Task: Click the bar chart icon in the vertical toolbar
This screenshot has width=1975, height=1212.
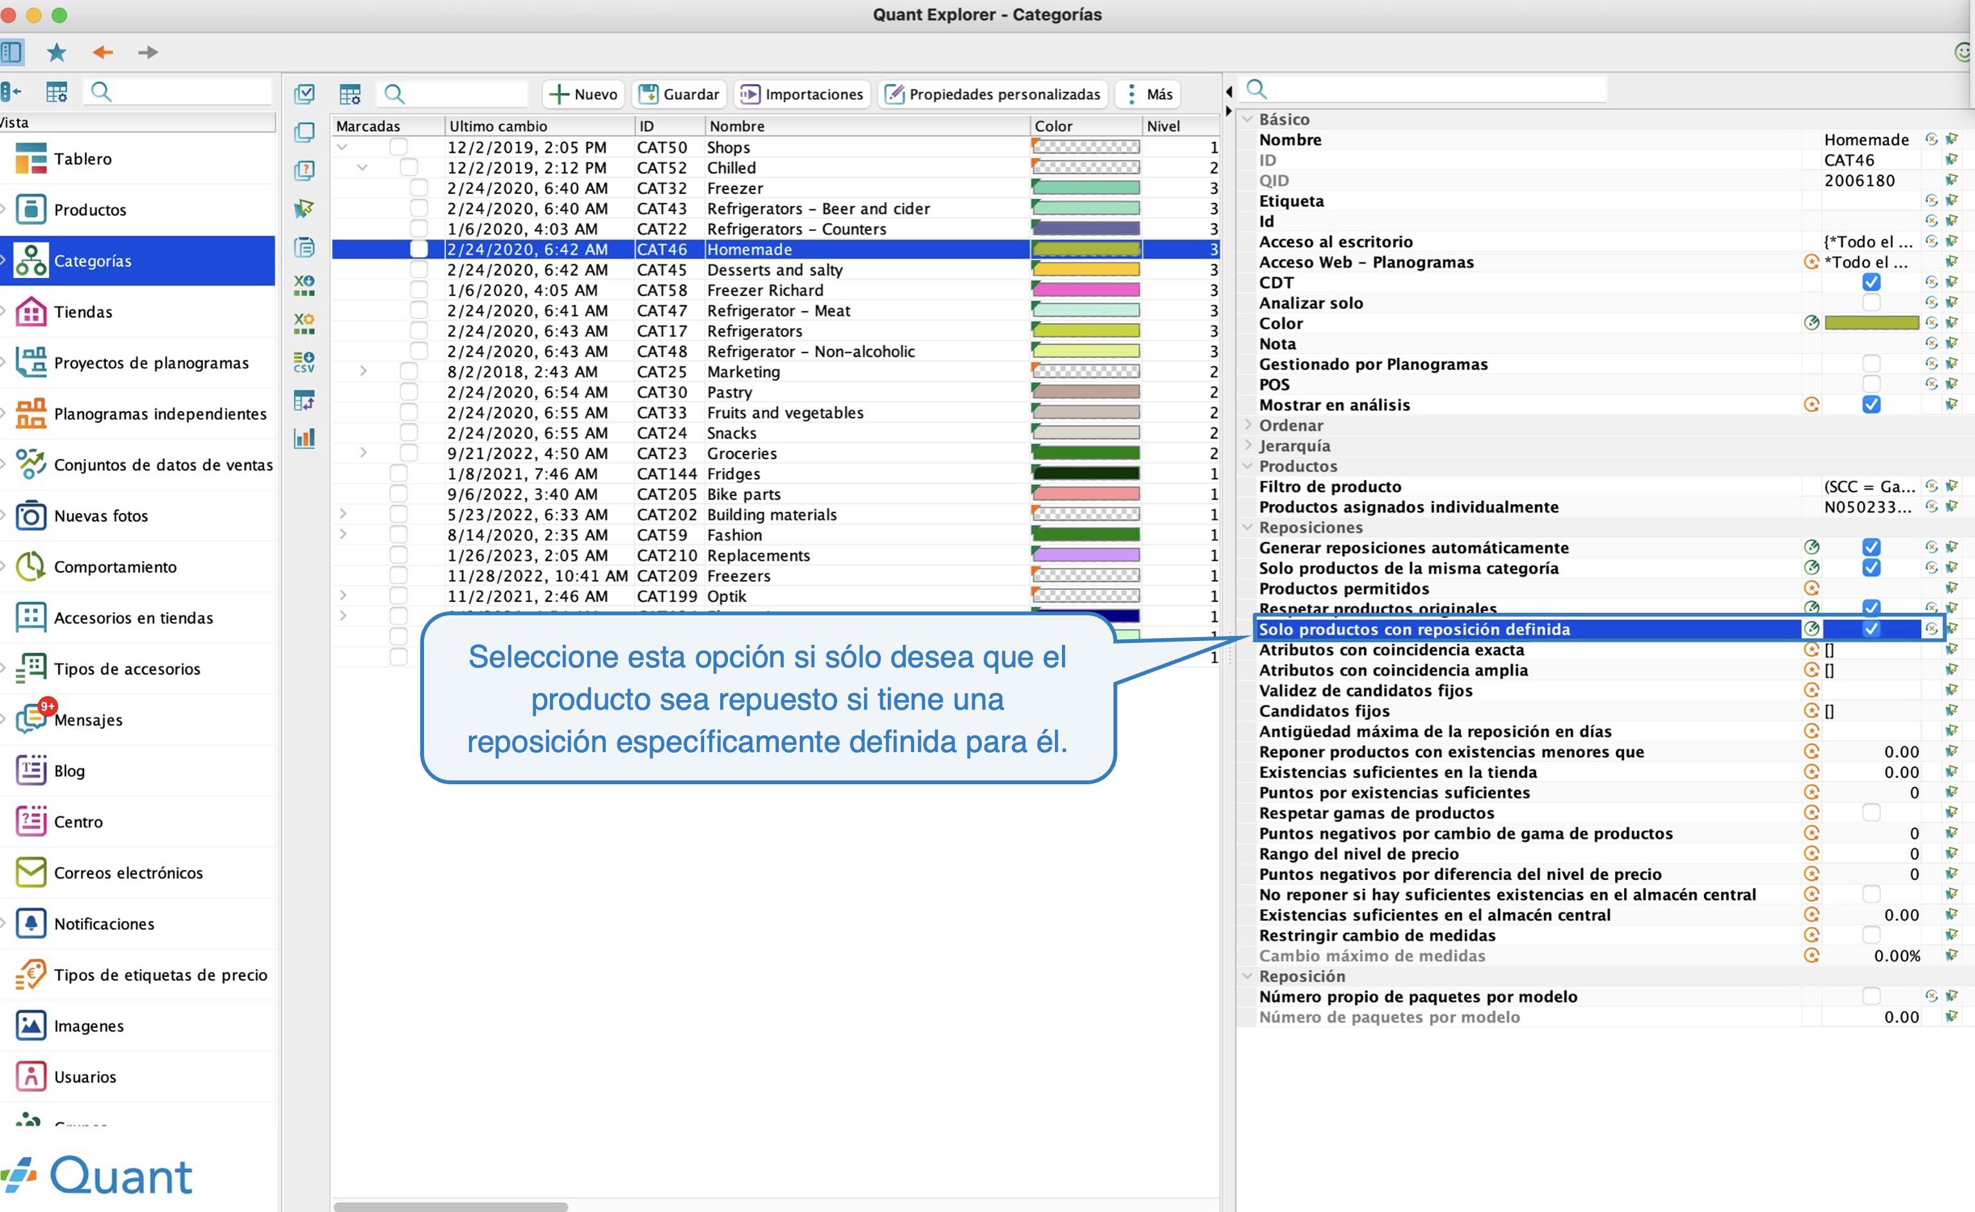Action: [x=305, y=437]
